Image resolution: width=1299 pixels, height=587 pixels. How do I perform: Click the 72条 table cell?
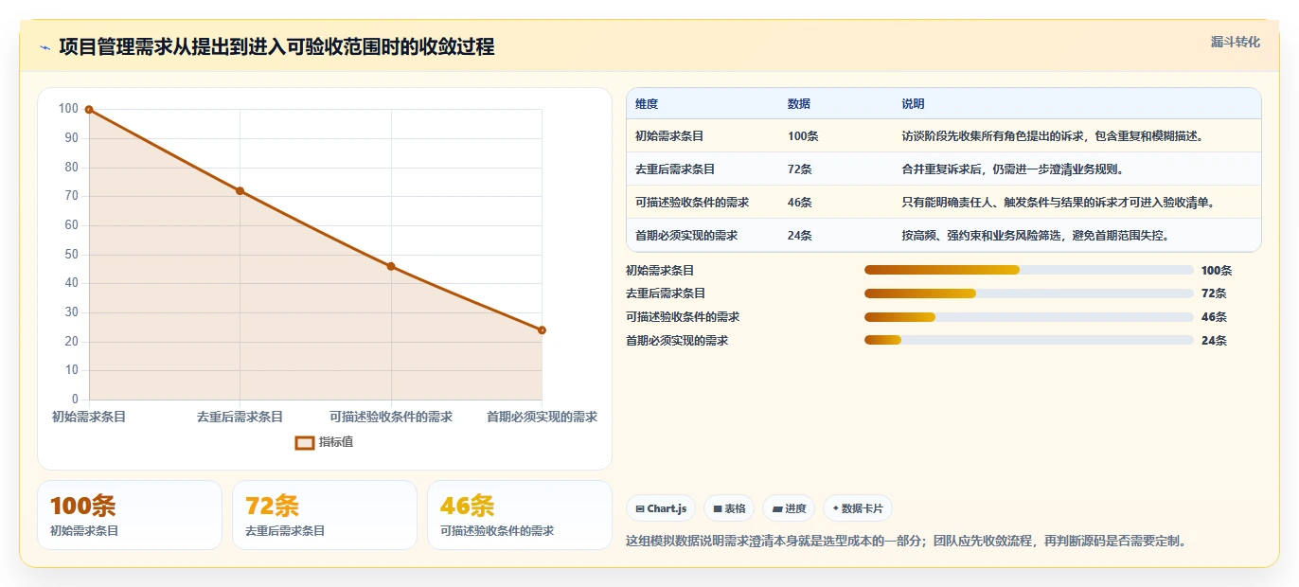click(x=800, y=169)
